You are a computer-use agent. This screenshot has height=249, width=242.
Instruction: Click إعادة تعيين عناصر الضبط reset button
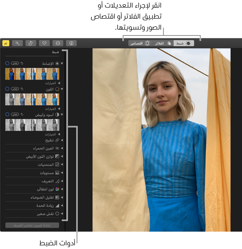[32, 225]
